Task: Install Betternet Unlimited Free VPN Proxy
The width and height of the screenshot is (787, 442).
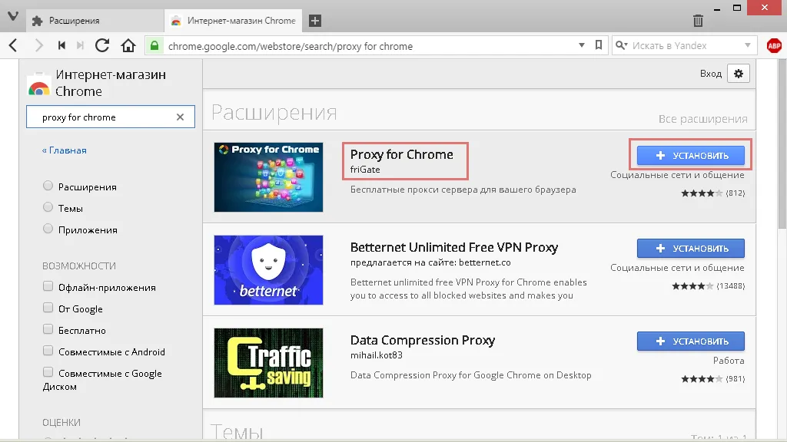Action: (691, 249)
